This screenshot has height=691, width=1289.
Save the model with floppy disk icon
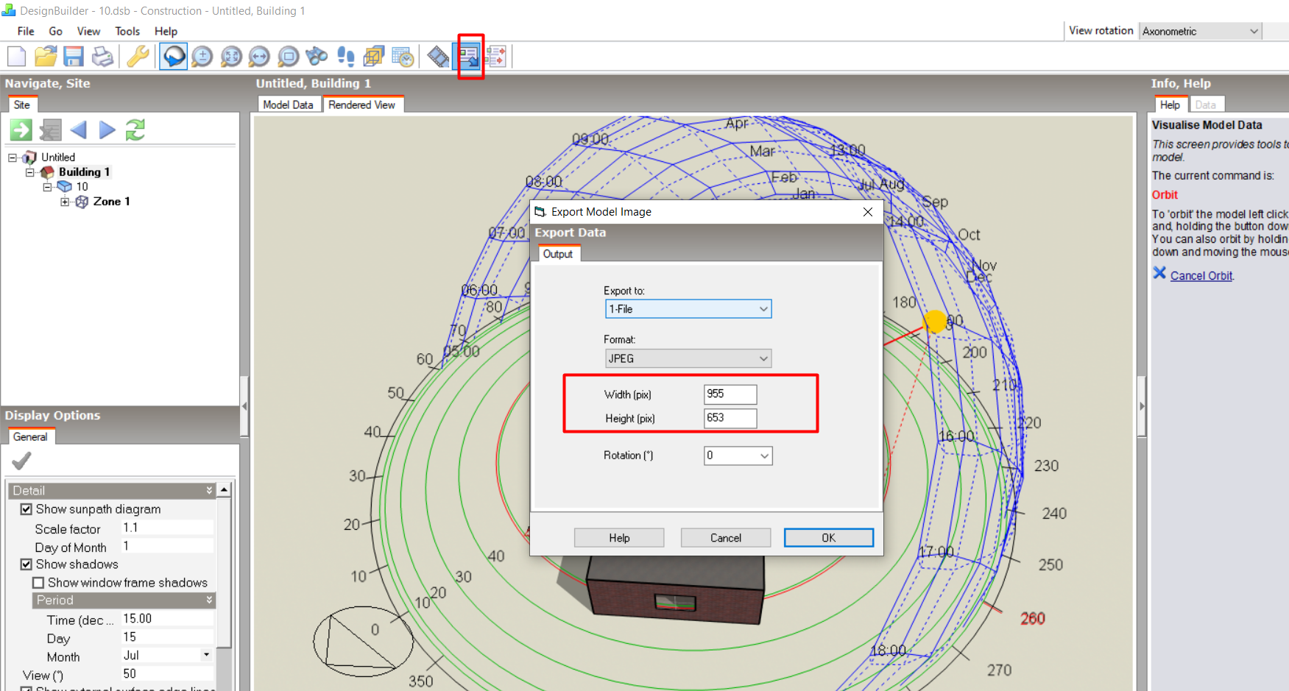click(x=74, y=57)
